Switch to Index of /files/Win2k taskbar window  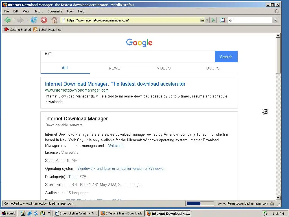pyautogui.click(x=76, y=213)
